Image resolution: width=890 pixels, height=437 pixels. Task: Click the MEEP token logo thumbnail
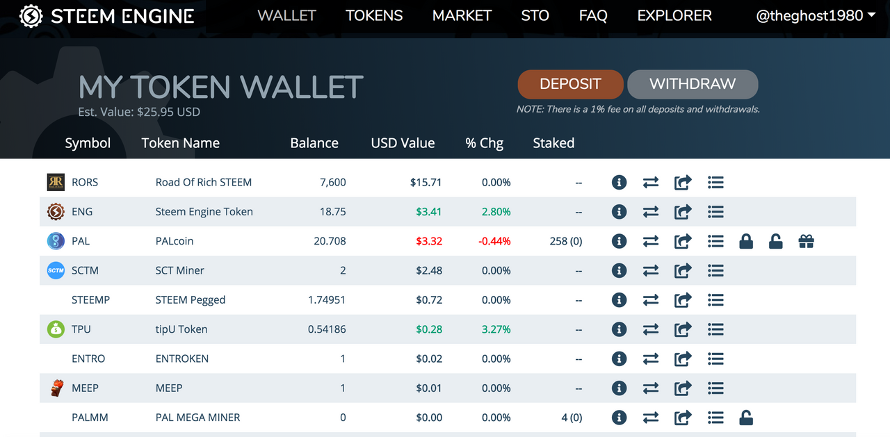tap(56, 388)
